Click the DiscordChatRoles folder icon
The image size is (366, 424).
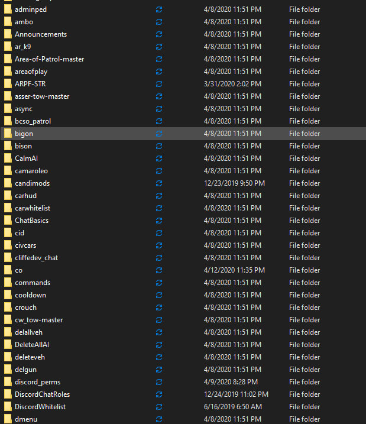[8, 395]
